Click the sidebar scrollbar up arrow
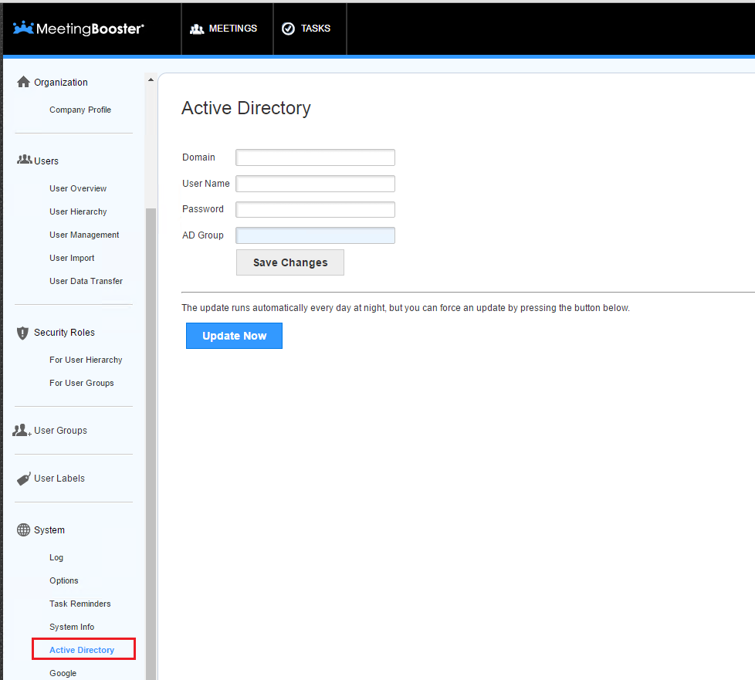Viewport: 755px width, 680px height. tap(151, 79)
